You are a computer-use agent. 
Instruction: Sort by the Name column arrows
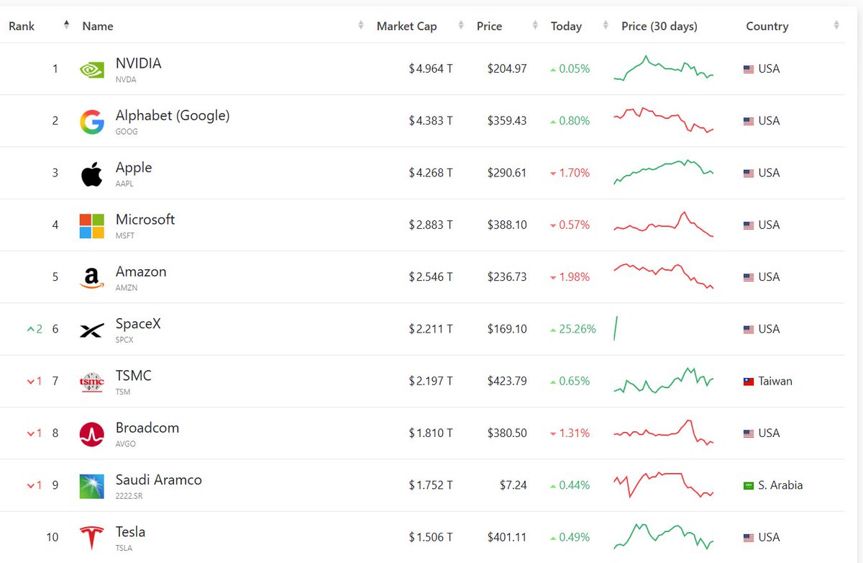361,26
